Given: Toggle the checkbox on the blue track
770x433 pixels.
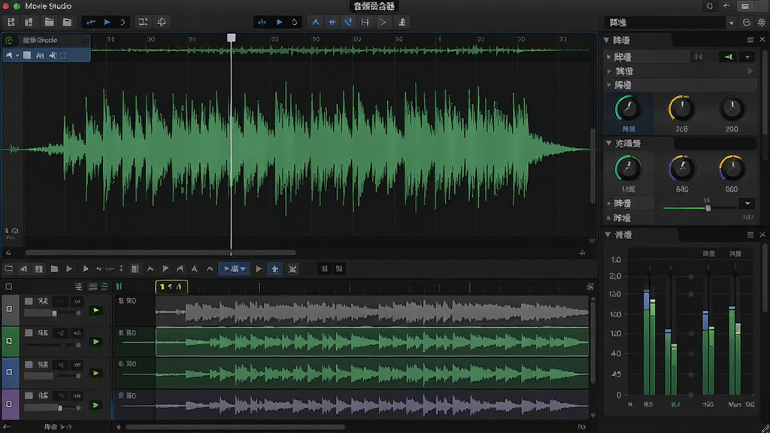Looking at the screenshot, I should [x=9, y=372].
